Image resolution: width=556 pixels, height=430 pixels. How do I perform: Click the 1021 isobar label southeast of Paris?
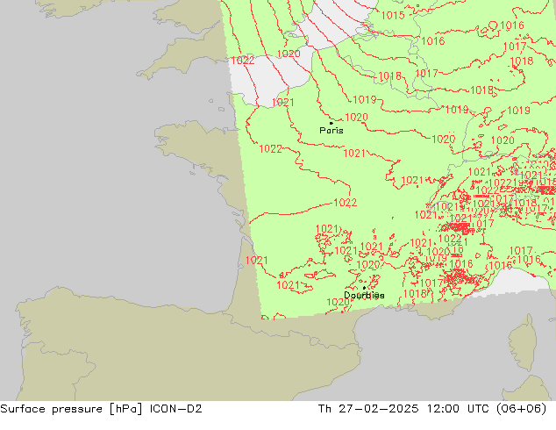click(354, 154)
